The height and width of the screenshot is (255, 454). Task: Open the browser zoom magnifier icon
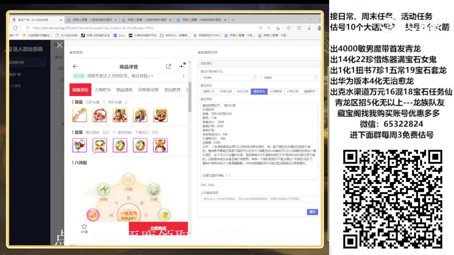click(x=269, y=28)
